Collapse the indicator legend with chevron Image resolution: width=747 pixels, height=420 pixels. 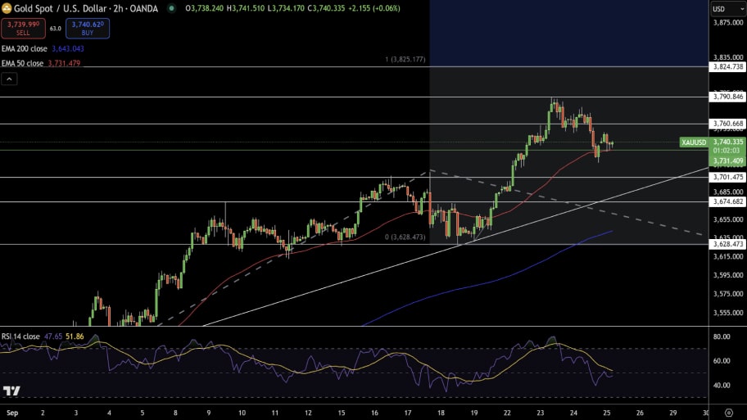[9, 79]
